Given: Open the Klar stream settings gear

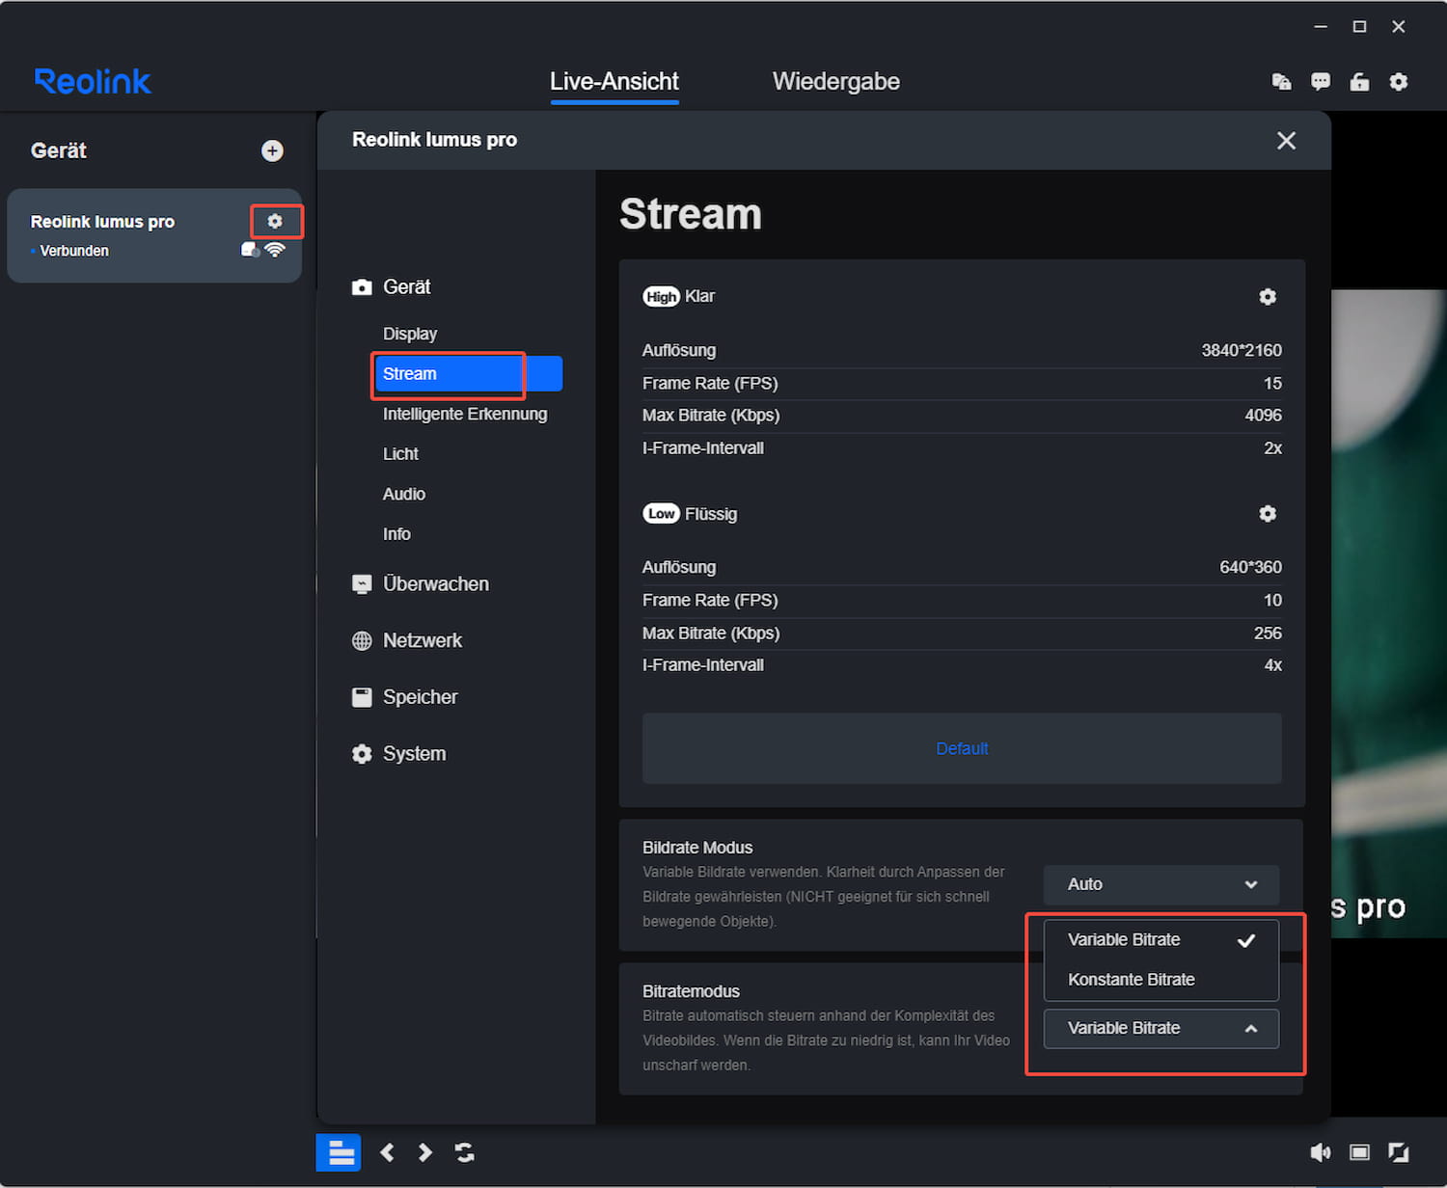Looking at the screenshot, I should coord(1268,297).
